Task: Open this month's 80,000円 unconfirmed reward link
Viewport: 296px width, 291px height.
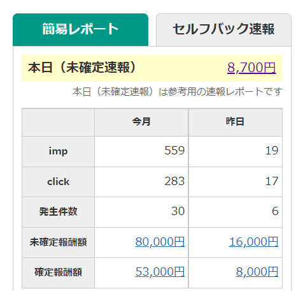Action: click(x=160, y=242)
